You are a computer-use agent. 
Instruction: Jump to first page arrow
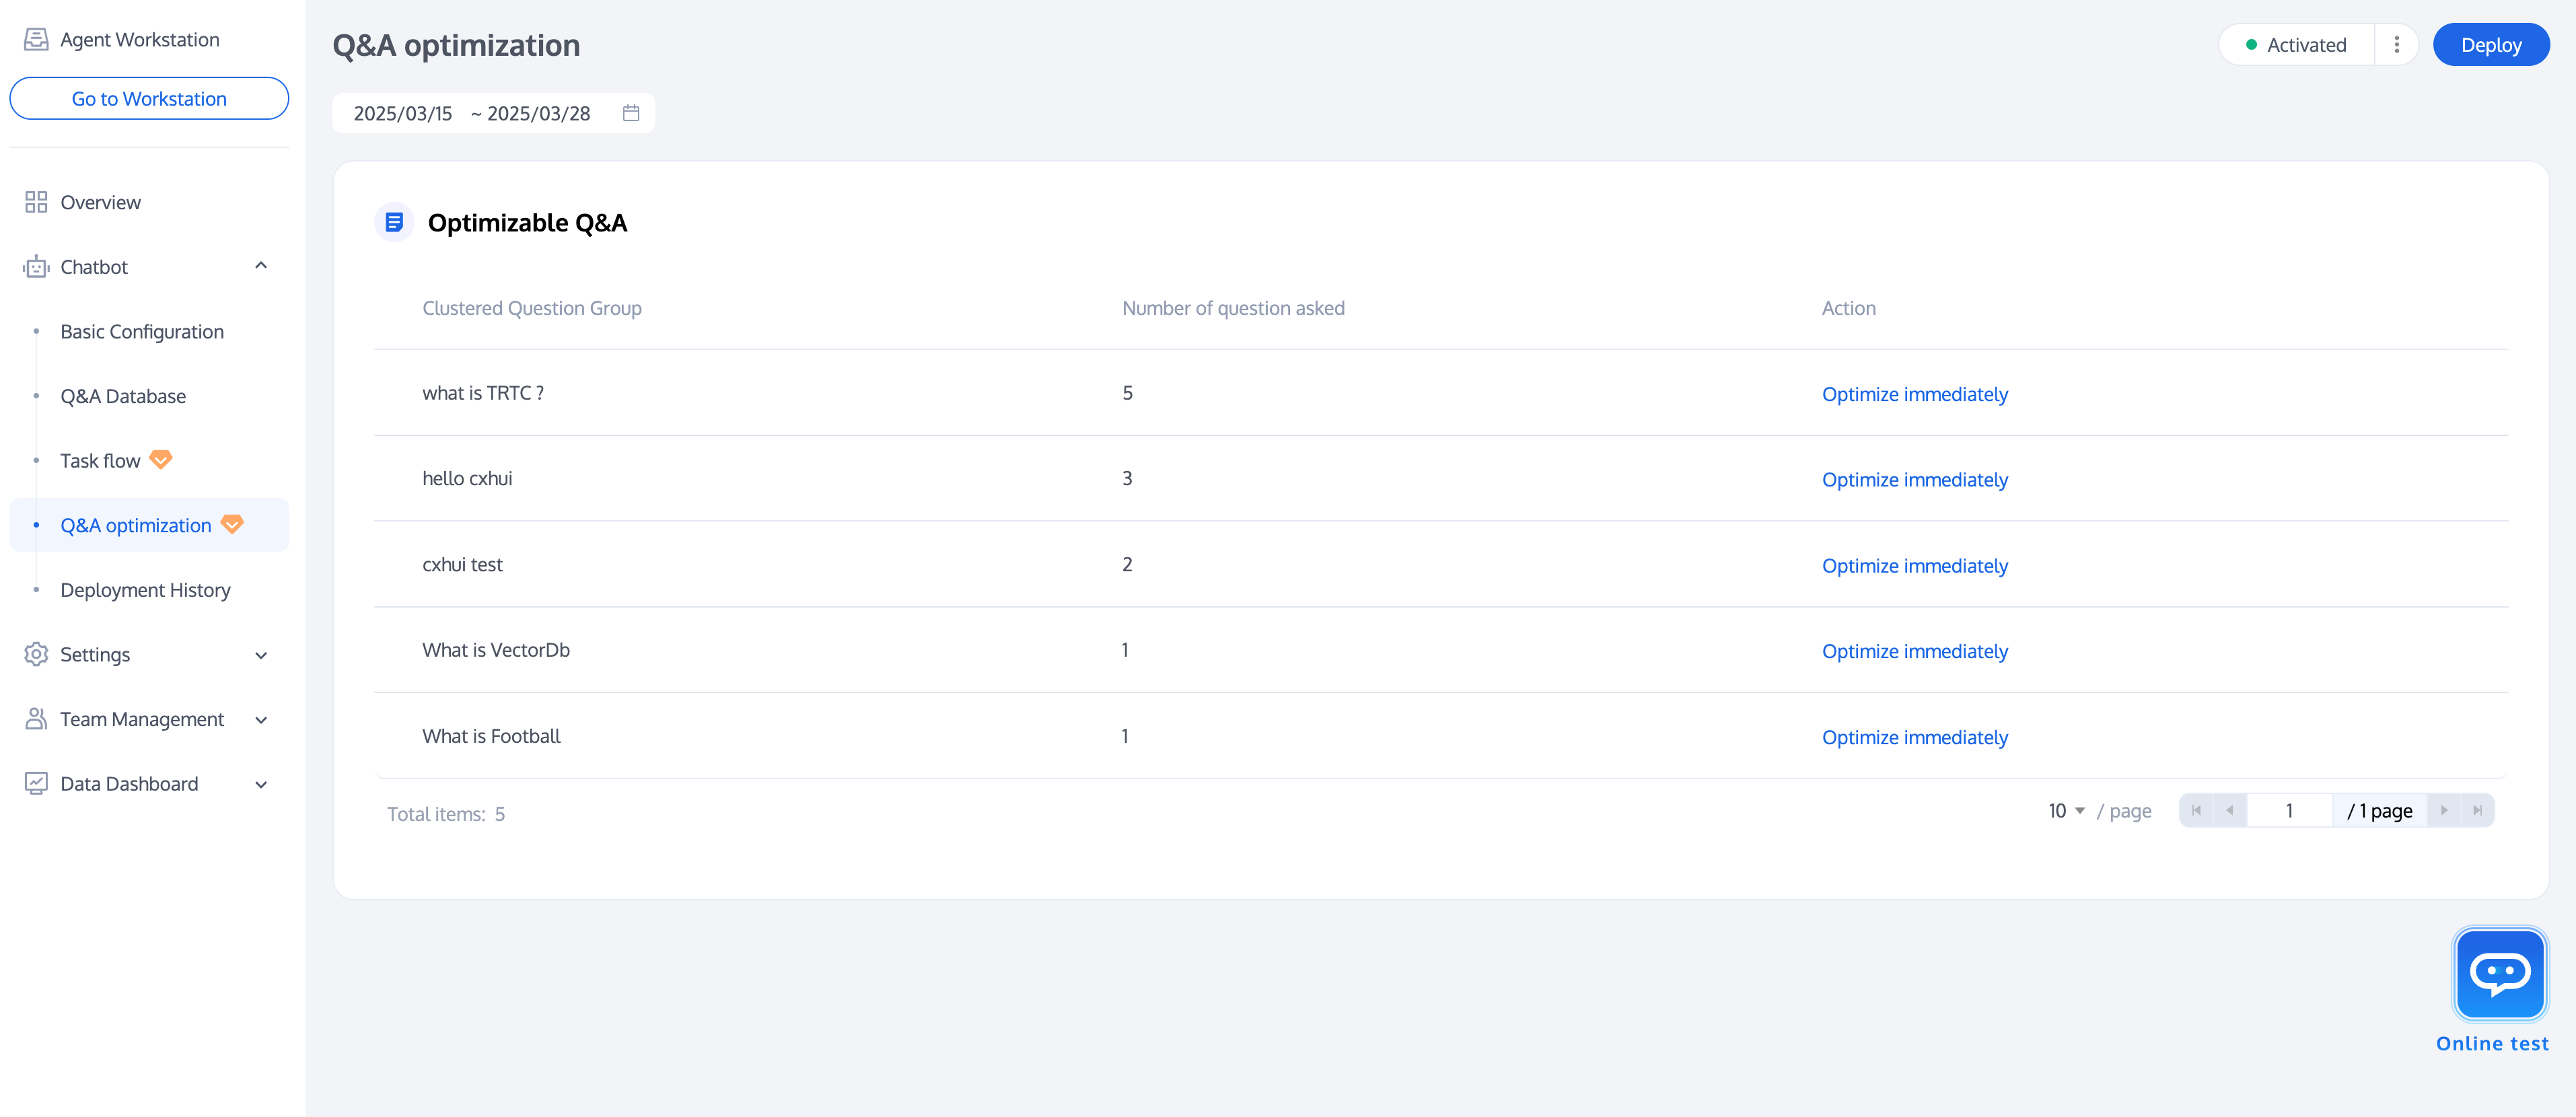pos(2196,810)
